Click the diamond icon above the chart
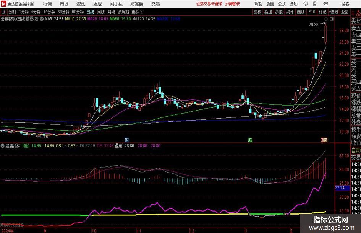Viewport: 361px width, 233px height. tap(326, 19)
